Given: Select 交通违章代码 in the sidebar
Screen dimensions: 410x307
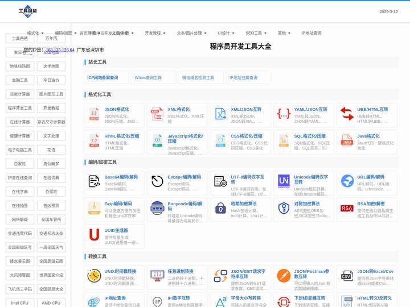Looking at the screenshot, I should (x=20, y=234).
